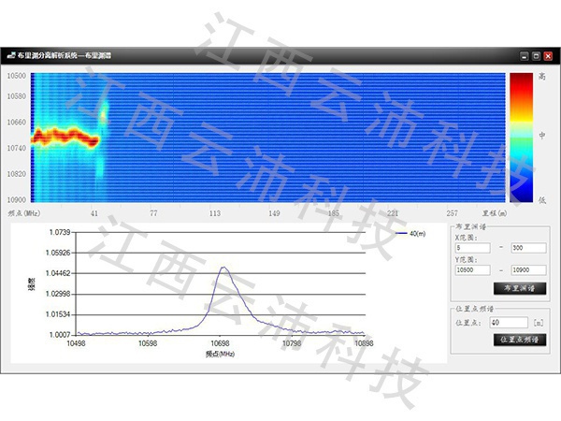Viewport: 561px width, 421px height.
Task: Click the 10798 frequency axis label
Action: tap(292, 343)
